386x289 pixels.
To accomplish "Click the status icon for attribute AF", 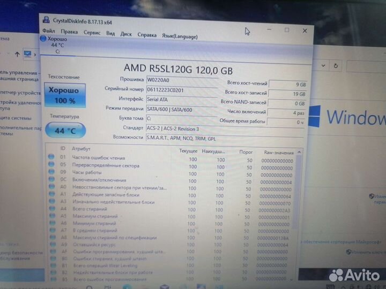I will point(53,252).
